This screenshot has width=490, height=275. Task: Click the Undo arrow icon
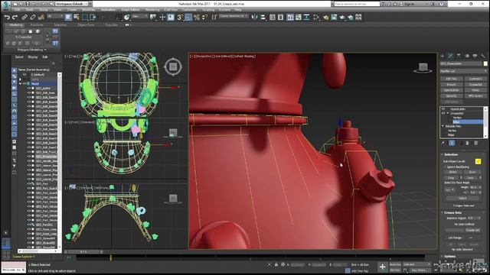(x=7, y=17)
